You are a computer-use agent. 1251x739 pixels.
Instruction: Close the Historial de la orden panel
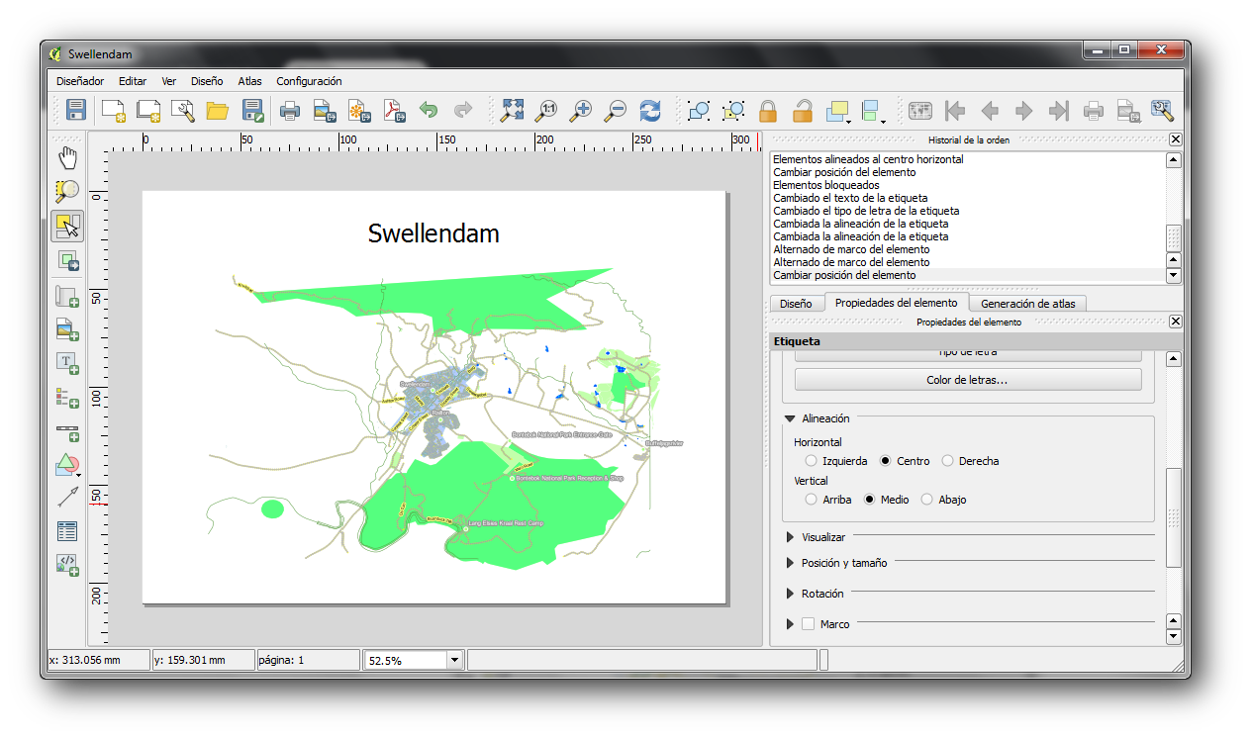[x=1175, y=139]
